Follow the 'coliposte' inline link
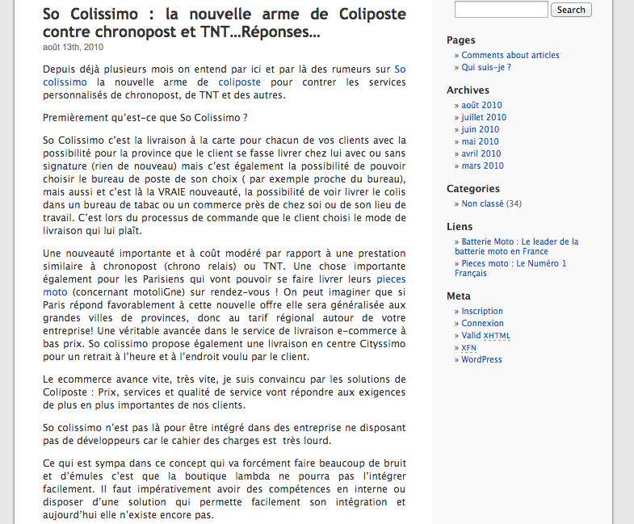The image size is (634, 524). click(x=239, y=82)
